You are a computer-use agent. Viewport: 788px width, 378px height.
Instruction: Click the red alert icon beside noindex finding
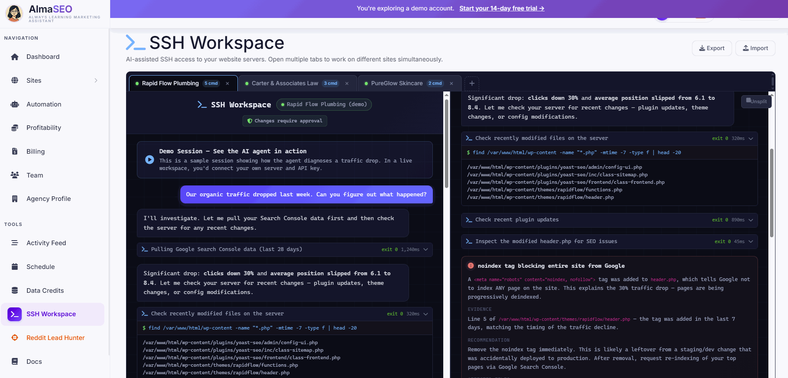(471, 266)
